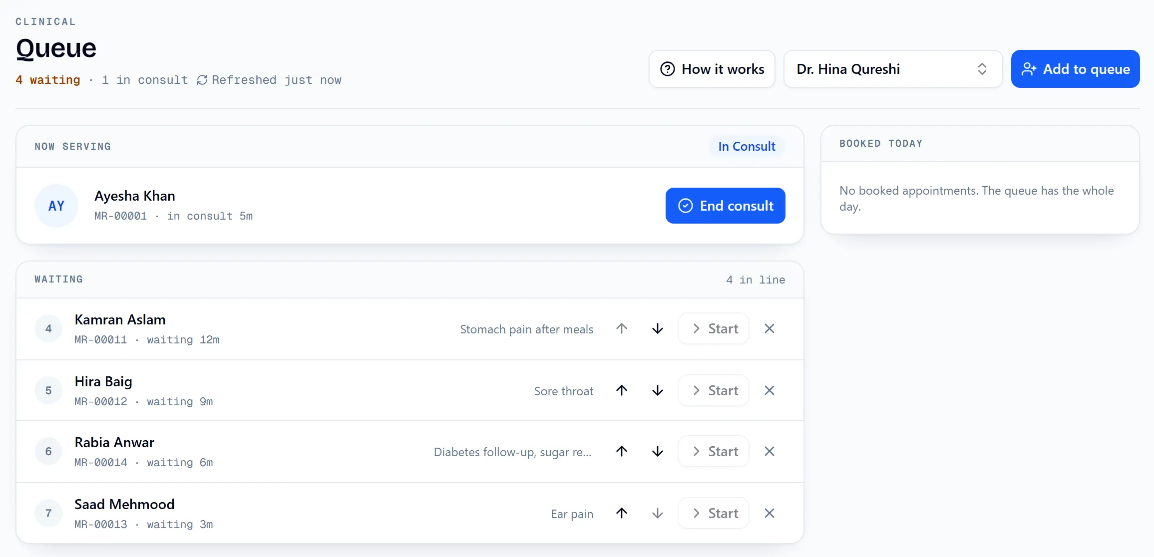Viewport: 1154px width, 557px height.
Task: Move Hira Baig down in queue
Action: coord(658,390)
